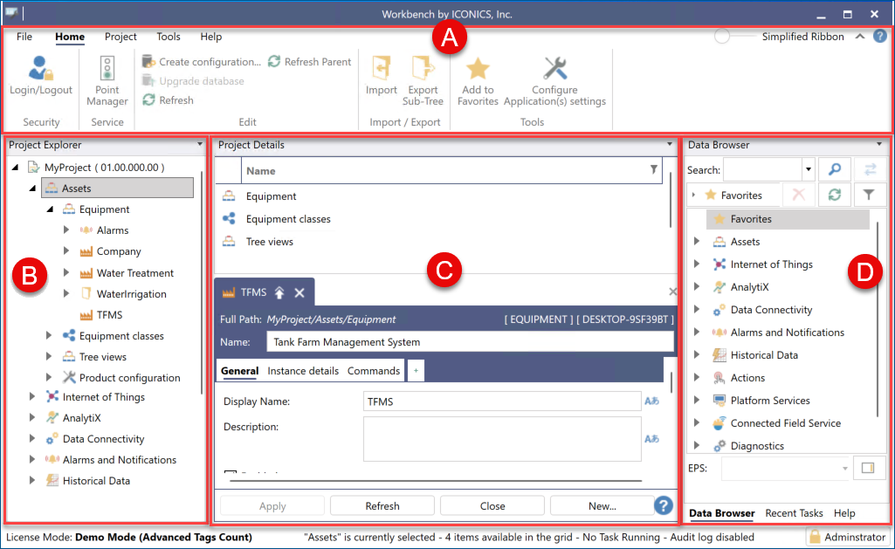This screenshot has width=895, height=549.
Task: Select Historical Data in Project Explorer
Action: pyautogui.click(x=96, y=481)
